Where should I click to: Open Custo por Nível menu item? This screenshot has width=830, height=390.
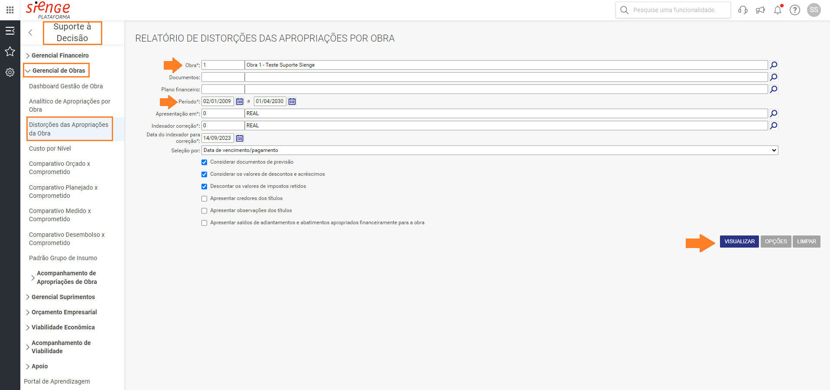[50, 148]
